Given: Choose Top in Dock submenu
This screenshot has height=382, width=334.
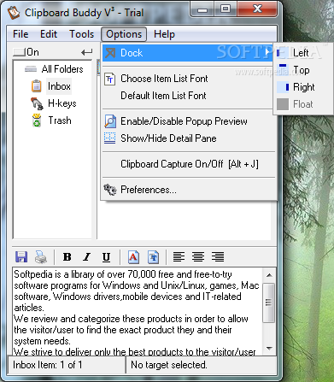Looking at the screenshot, I should [302, 70].
